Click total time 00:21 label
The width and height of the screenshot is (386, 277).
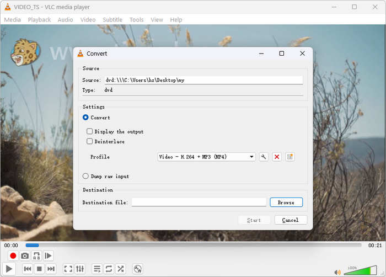(x=374, y=245)
